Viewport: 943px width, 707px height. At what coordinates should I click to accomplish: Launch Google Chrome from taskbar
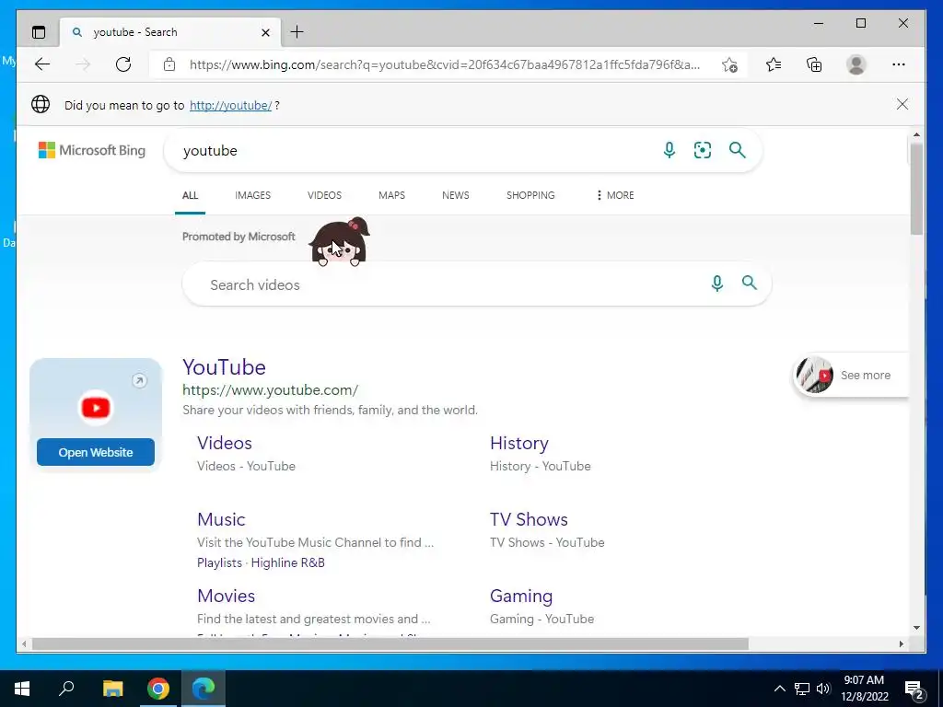tap(158, 689)
